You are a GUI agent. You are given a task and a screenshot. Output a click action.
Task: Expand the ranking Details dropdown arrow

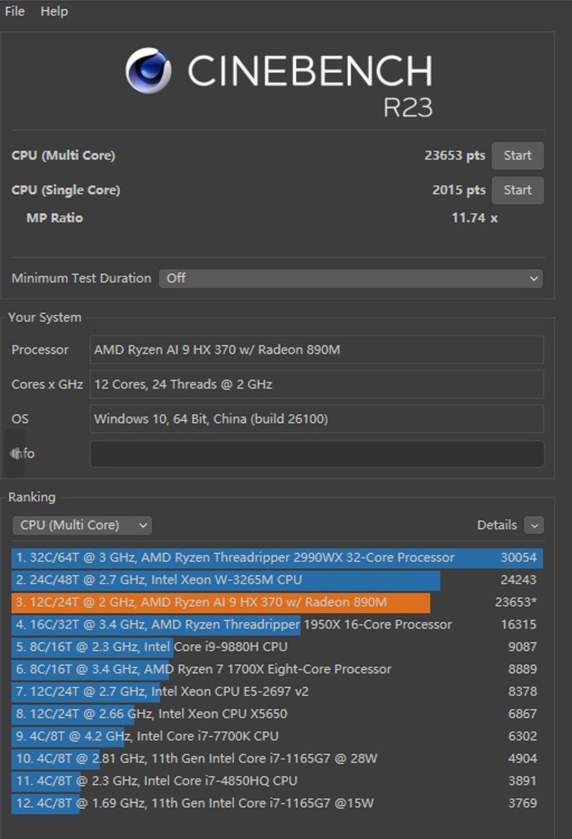(x=534, y=525)
